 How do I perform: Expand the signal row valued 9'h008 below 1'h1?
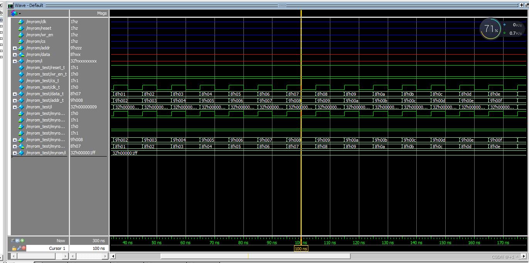click(15, 140)
